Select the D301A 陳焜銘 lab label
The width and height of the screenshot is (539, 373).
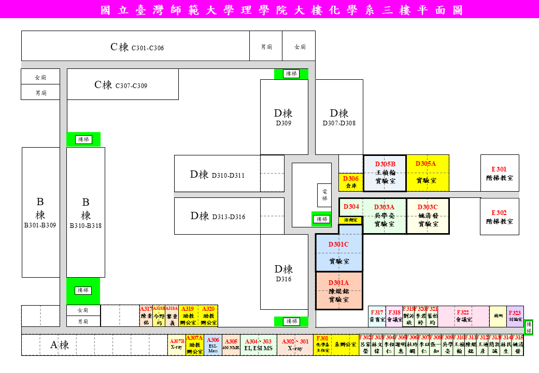(339, 291)
